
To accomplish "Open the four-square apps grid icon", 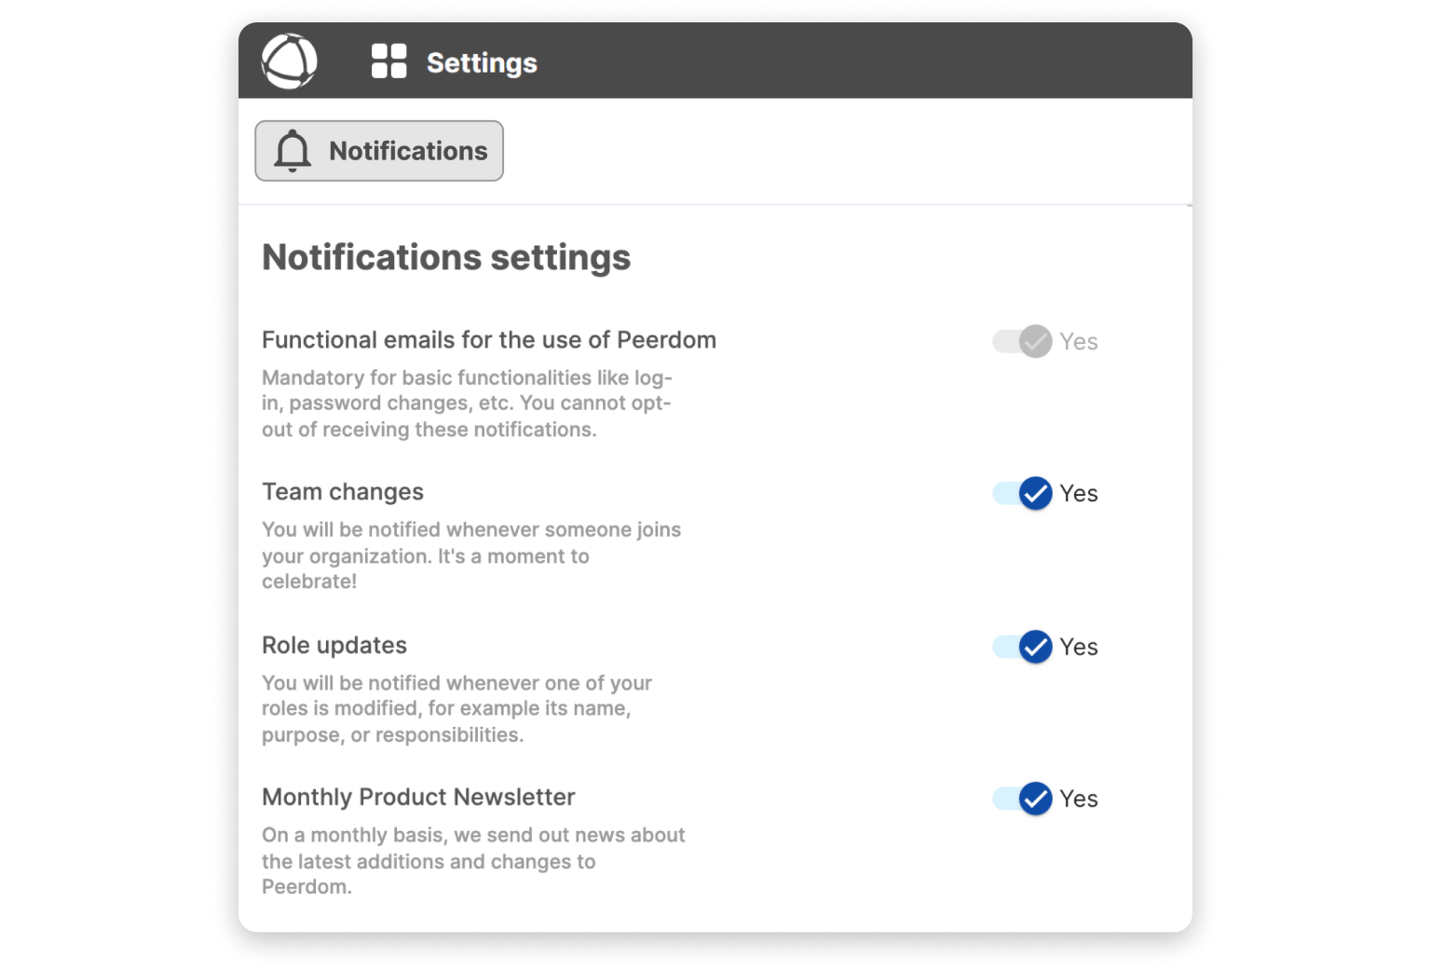I will coord(388,61).
